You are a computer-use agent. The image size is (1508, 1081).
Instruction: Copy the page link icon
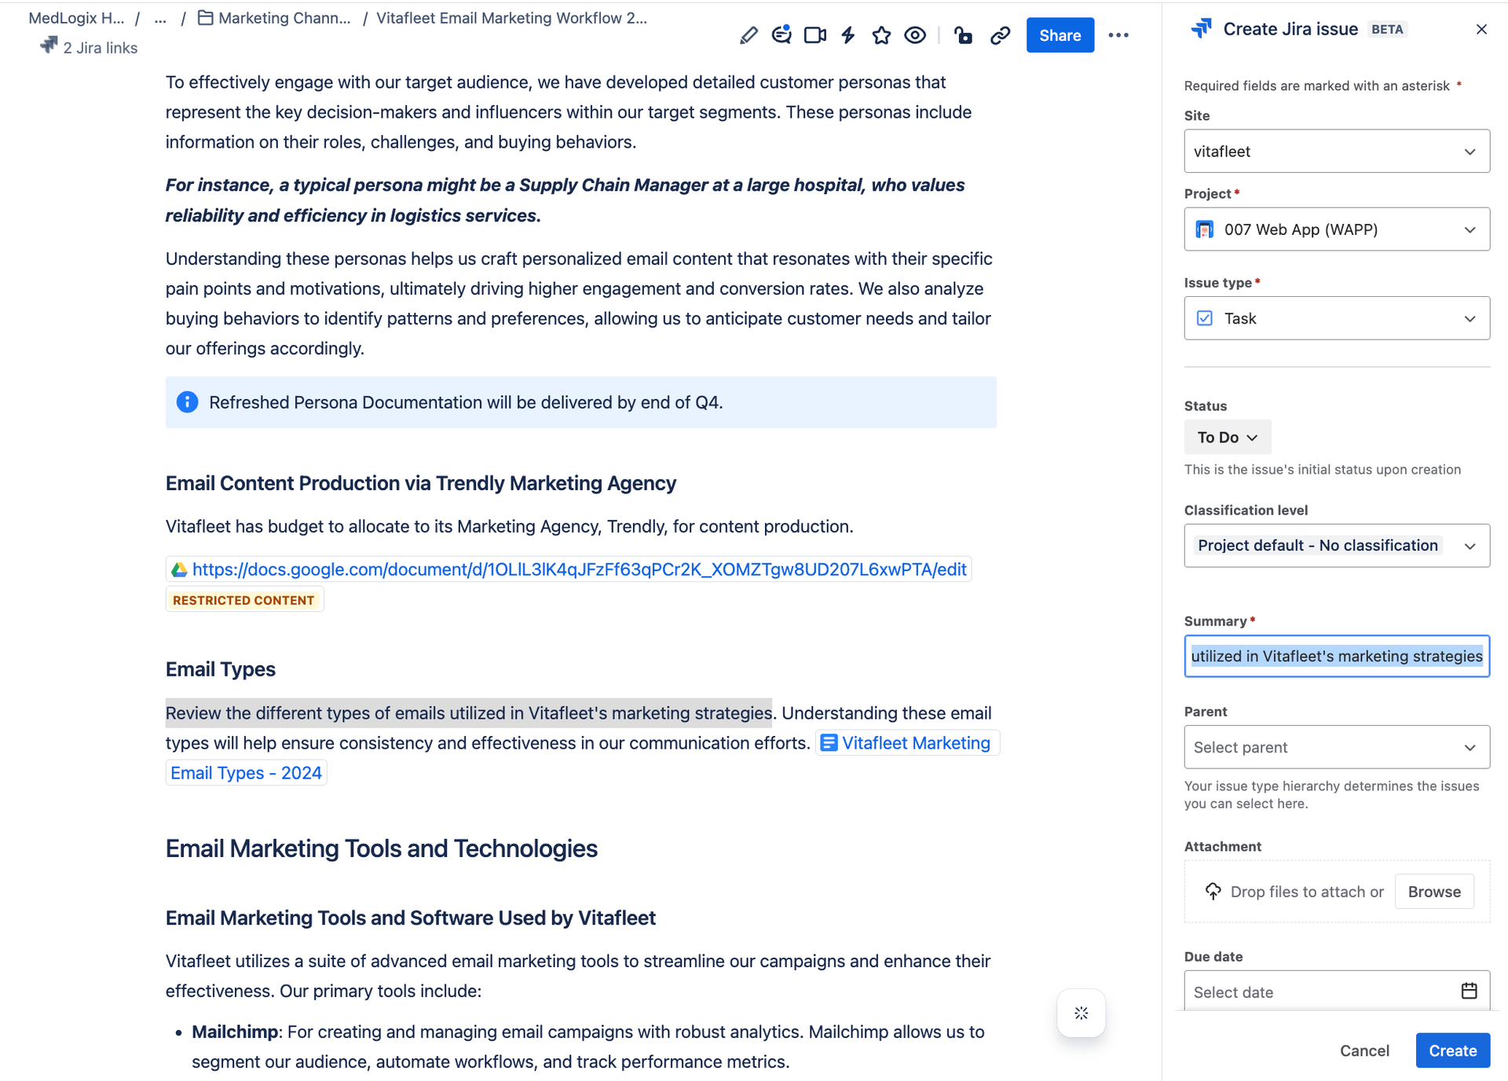[x=1000, y=35]
